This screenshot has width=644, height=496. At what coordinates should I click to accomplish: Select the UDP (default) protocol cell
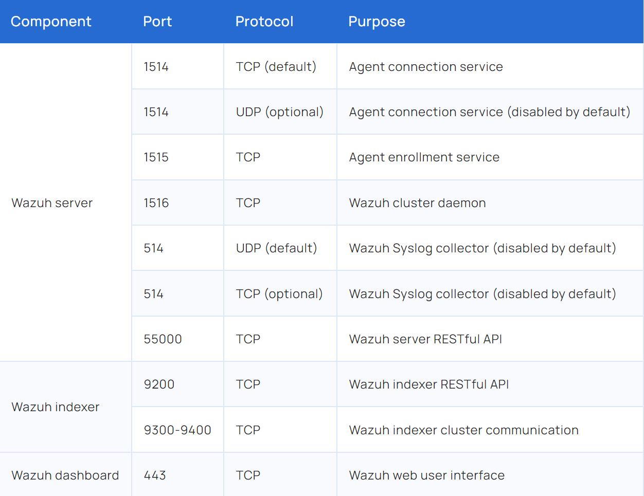pos(277,248)
